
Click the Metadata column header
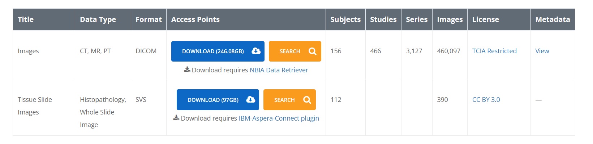click(x=553, y=19)
